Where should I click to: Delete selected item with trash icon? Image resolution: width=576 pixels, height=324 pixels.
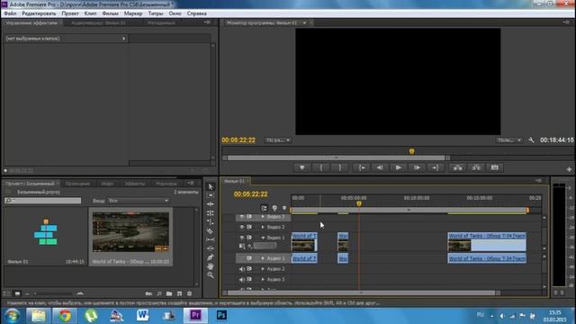click(x=190, y=293)
